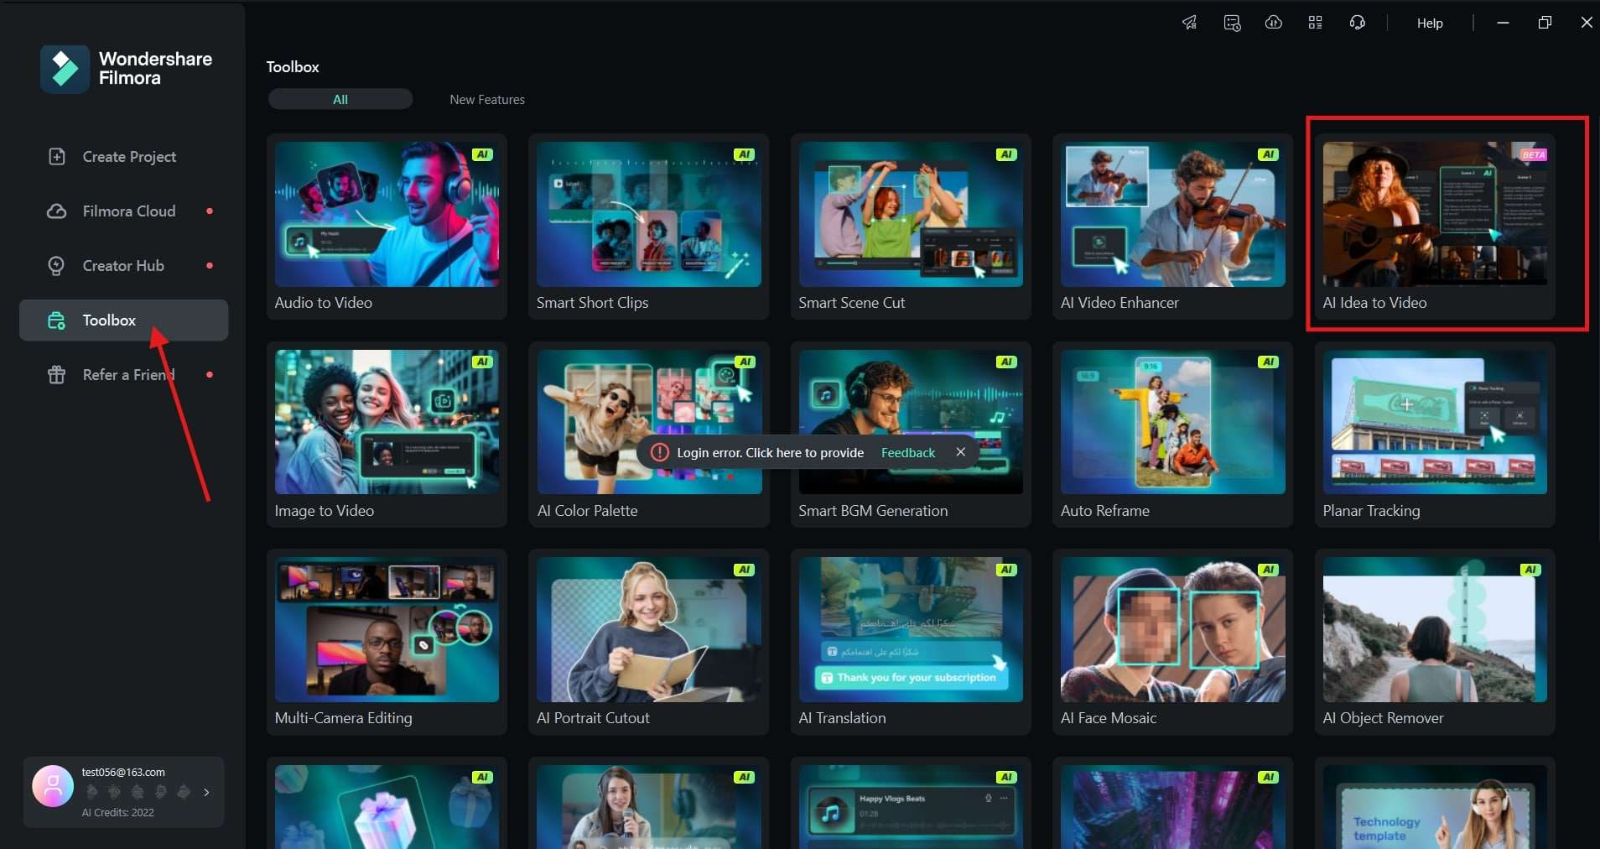The height and width of the screenshot is (849, 1600).
Task: Open the Refer a Friend gift item
Action: [x=123, y=375]
